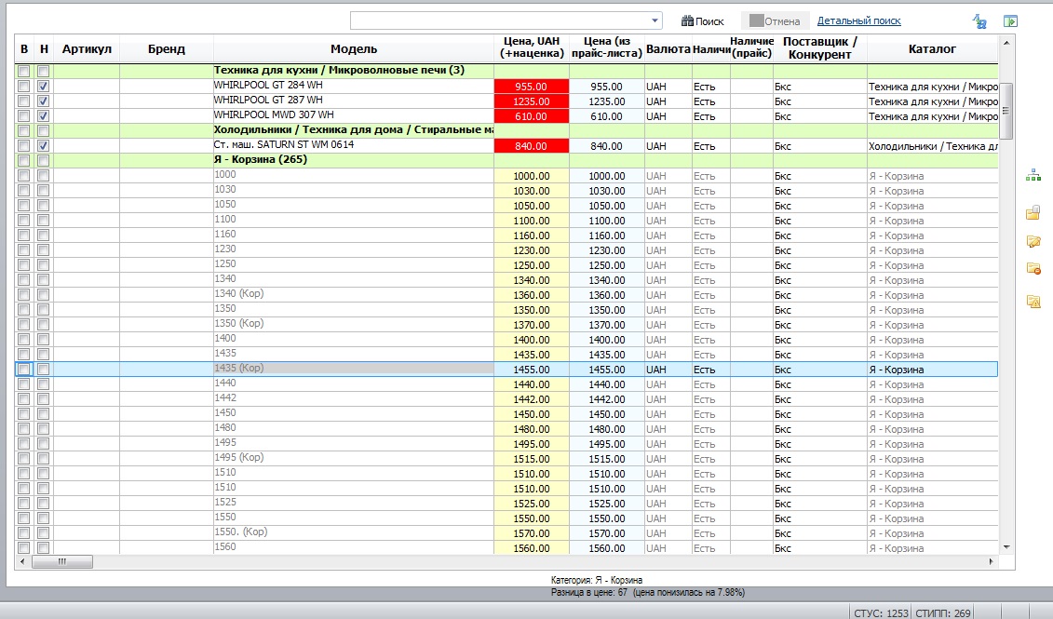This screenshot has width=1053, height=619.
Task: Check В checkbox of the 1435 (Кор) row
Action: point(24,370)
